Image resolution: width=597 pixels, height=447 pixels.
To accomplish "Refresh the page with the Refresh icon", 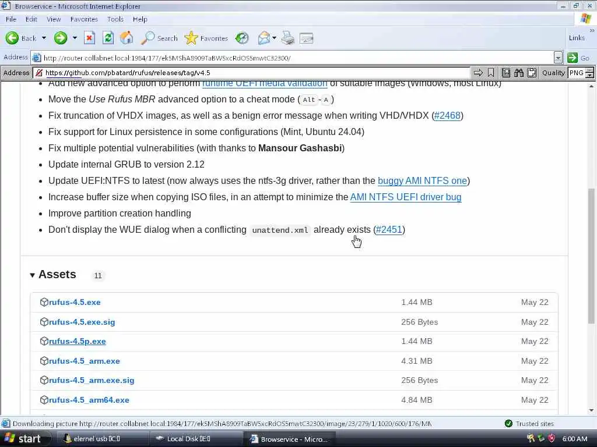I will (108, 38).
